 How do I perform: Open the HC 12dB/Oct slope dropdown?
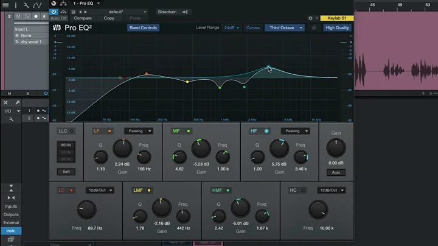(x=332, y=191)
